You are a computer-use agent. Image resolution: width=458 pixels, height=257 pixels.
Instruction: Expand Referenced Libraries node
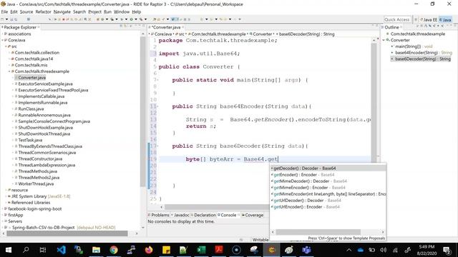click(6, 203)
